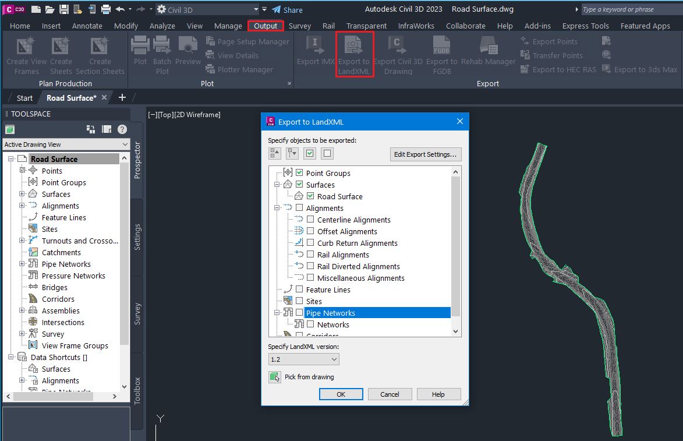Viewport: 683px width, 441px height.
Task: Click the Undo arrow in quick access toolbar
Action: tap(121, 9)
